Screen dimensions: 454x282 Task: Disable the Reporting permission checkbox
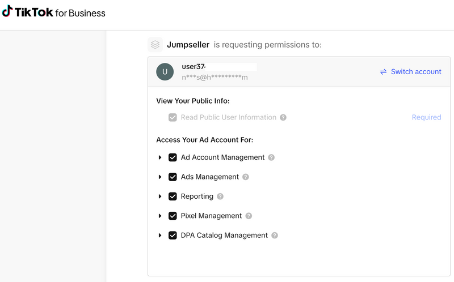tap(173, 196)
